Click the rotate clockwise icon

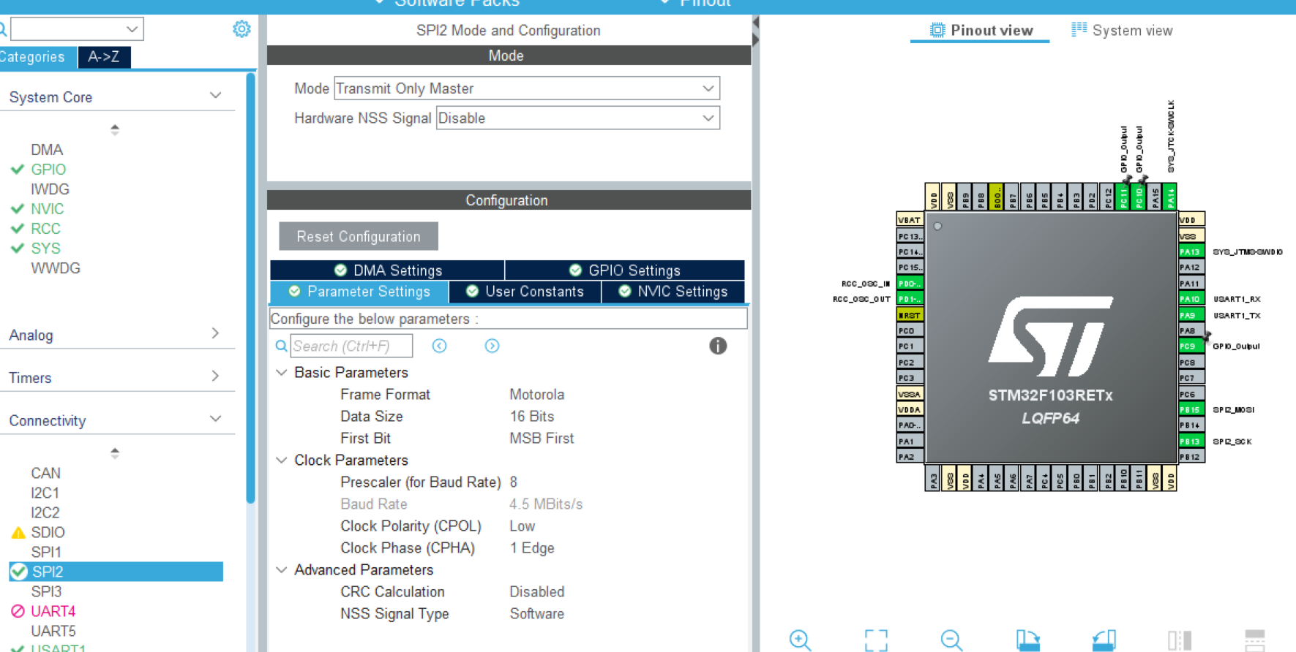1028,640
